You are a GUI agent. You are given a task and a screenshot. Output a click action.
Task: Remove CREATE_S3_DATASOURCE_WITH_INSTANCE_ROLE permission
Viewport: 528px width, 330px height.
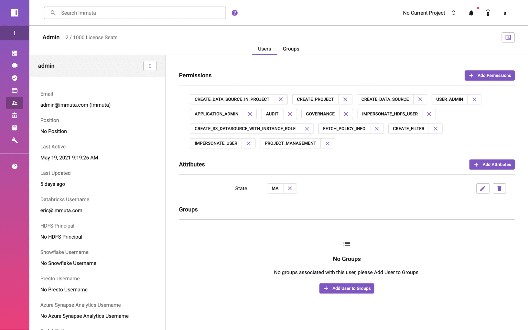tap(307, 129)
